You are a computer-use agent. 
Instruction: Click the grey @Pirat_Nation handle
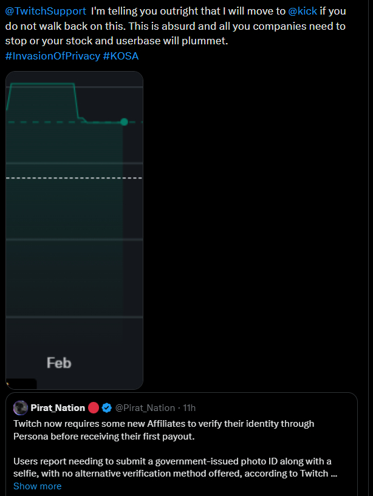145,408
